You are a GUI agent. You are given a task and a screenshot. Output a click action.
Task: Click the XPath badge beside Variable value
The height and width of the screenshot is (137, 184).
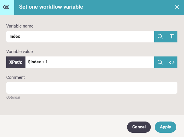pyautogui.click(x=16, y=62)
